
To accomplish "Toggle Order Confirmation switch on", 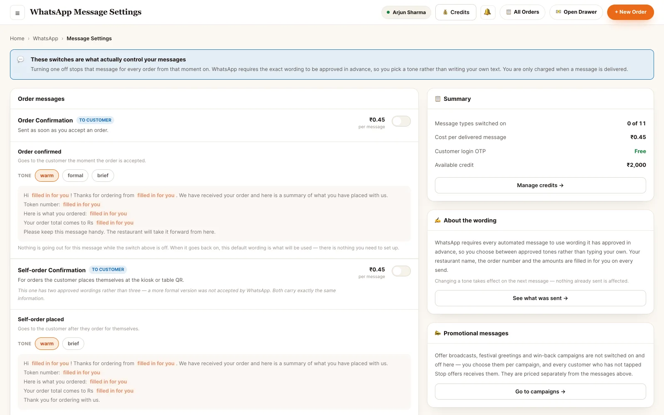I will 401,121.
